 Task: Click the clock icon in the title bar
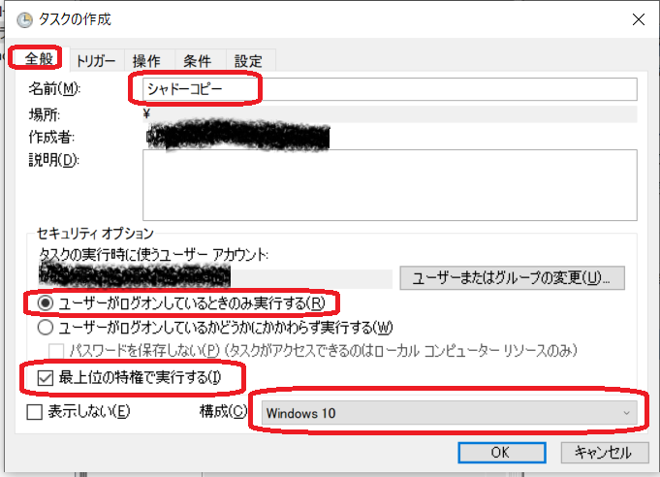(x=22, y=18)
